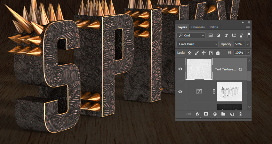The height and width of the screenshot is (144, 272).
Task: Filter for smart objects
Action: point(242,36)
